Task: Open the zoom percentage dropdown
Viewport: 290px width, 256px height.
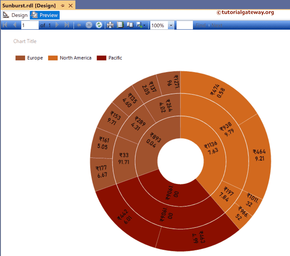Action: coord(171,25)
